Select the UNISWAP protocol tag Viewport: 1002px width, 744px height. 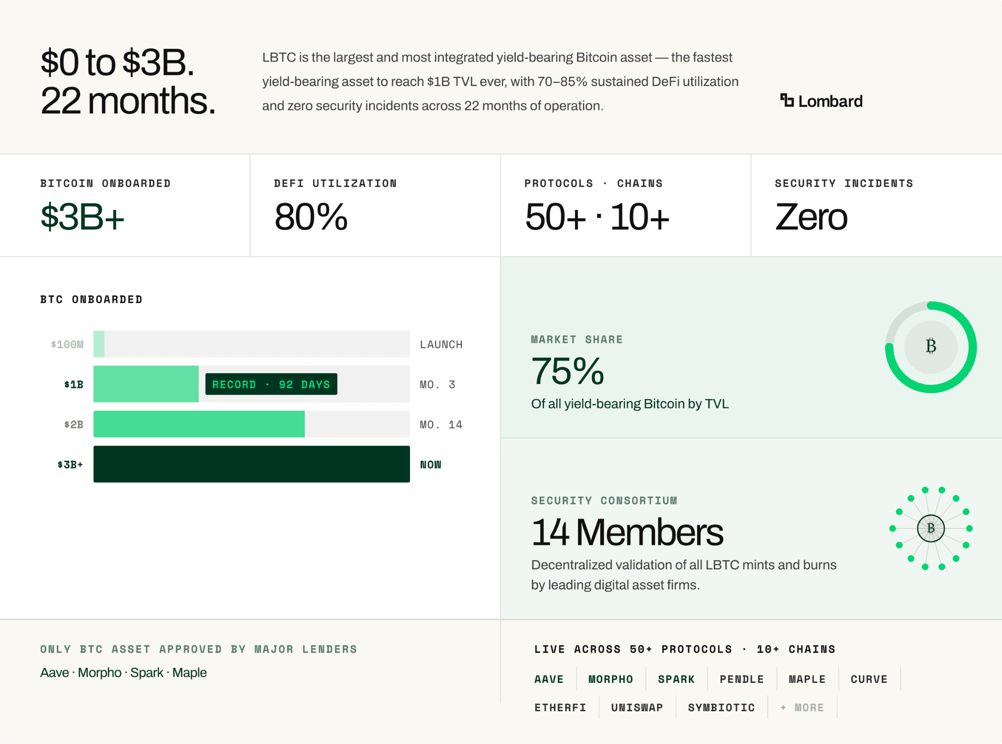637,707
